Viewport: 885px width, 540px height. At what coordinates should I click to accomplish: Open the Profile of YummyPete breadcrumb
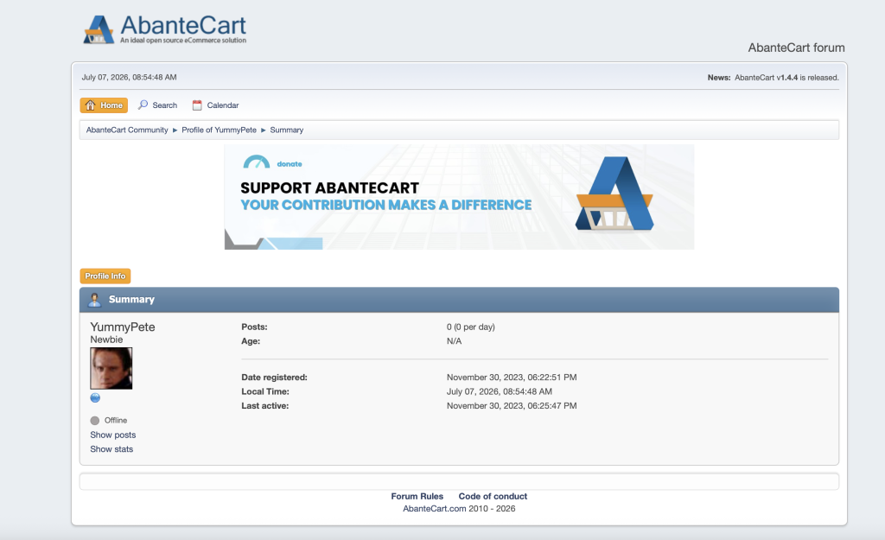219,130
